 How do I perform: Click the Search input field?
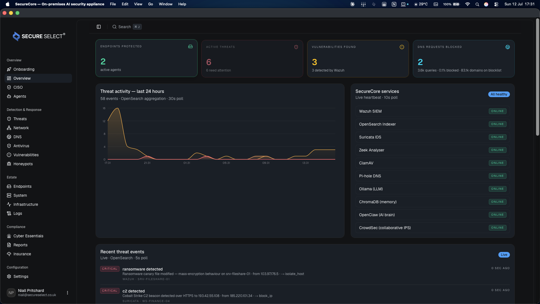click(127, 27)
